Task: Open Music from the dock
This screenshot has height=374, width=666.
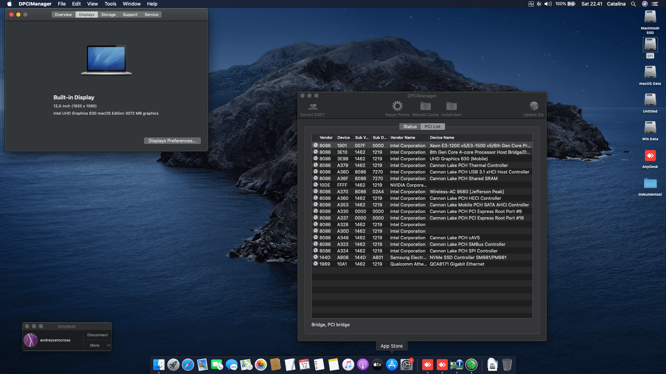Action: click(x=348, y=365)
